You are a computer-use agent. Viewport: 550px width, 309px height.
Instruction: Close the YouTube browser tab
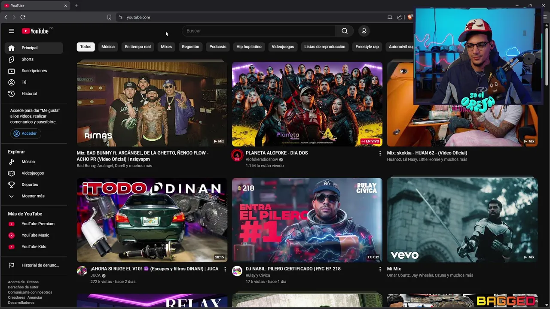tap(66, 6)
